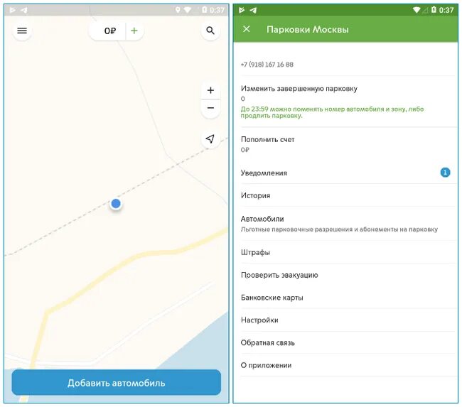Close the Парковки Москвы menu with X

point(247,29)
